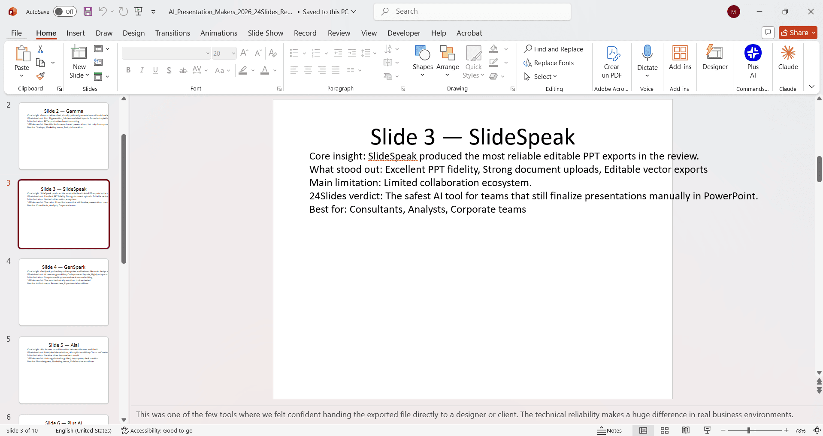The height and width of the screenshot is (436, 823).
Task: Open the Design tab
Action: click(x=133, y=33)
